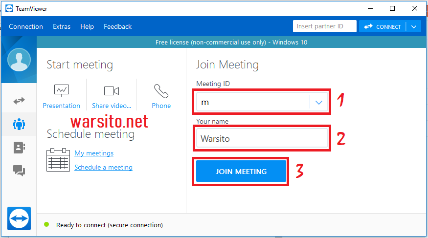
Task: Start a Share video call meeting
Action: pyautogui.click(x=112, y=96)
